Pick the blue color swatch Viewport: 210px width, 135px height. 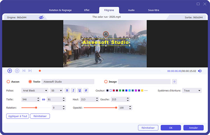click(x=126, y=91)
